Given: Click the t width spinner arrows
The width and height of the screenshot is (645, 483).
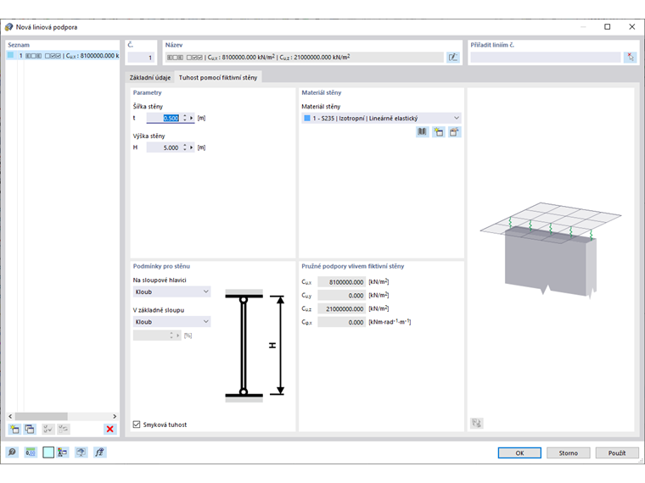Looking at the screenshot, I should pyautogui.click(x=185, y=118).
